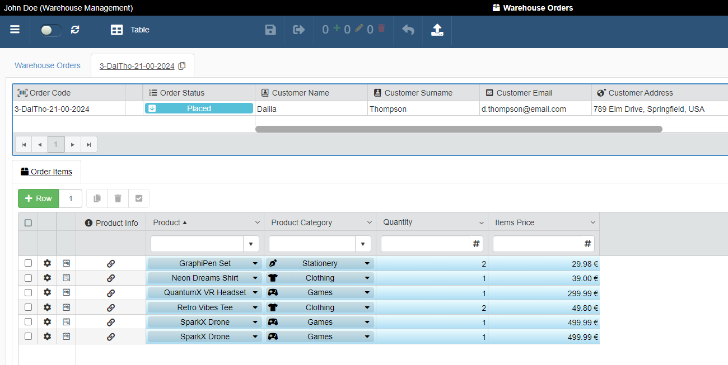Tick the checkbox for the QuantumX VR Headset row
Screen dimensions: 728x365
click(x=28, y=292)
